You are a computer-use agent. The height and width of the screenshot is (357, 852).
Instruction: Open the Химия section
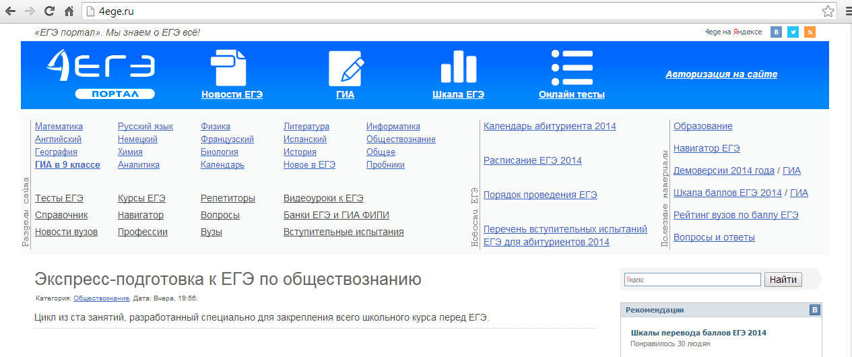[130, 152]
